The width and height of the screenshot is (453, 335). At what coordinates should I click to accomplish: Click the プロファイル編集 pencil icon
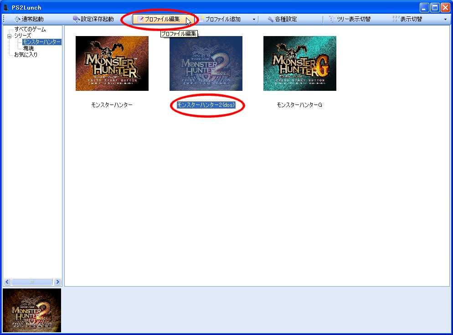[140, 19]
